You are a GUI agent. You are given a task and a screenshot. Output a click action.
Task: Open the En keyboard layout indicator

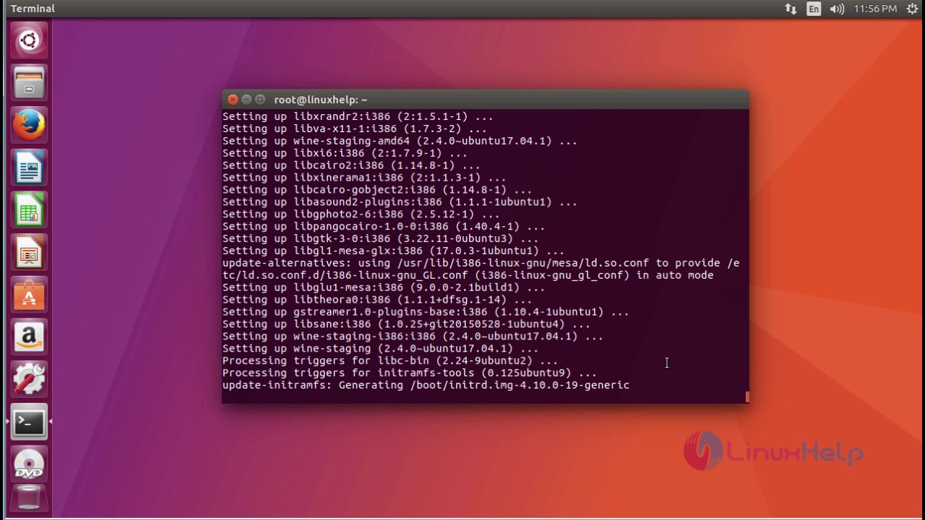[814, 9]
